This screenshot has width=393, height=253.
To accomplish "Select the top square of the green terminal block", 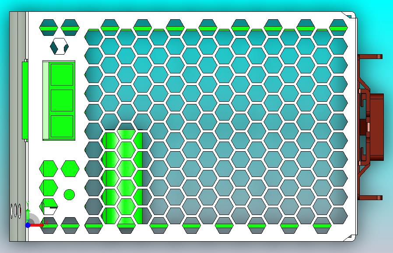I will point(62,75).
